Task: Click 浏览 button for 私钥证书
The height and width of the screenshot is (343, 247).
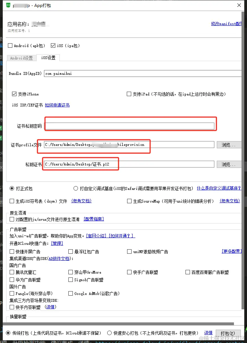Action: (x=229, y=164)
